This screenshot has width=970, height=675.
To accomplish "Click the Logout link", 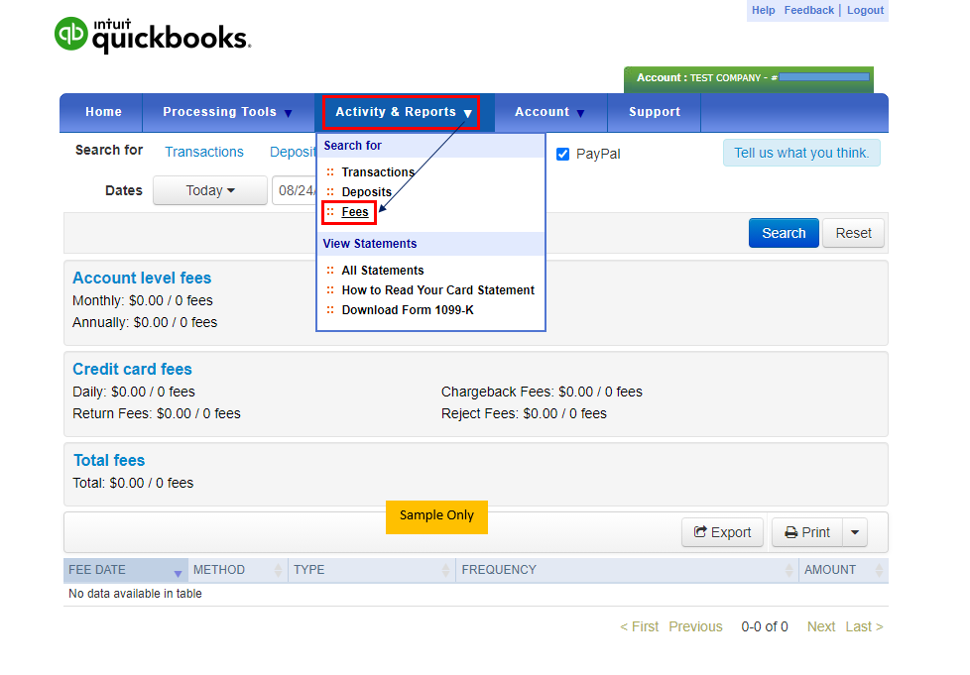I will coord(866,10).
